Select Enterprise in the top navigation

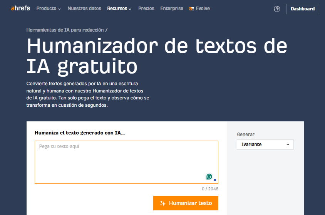click(172, 8)
